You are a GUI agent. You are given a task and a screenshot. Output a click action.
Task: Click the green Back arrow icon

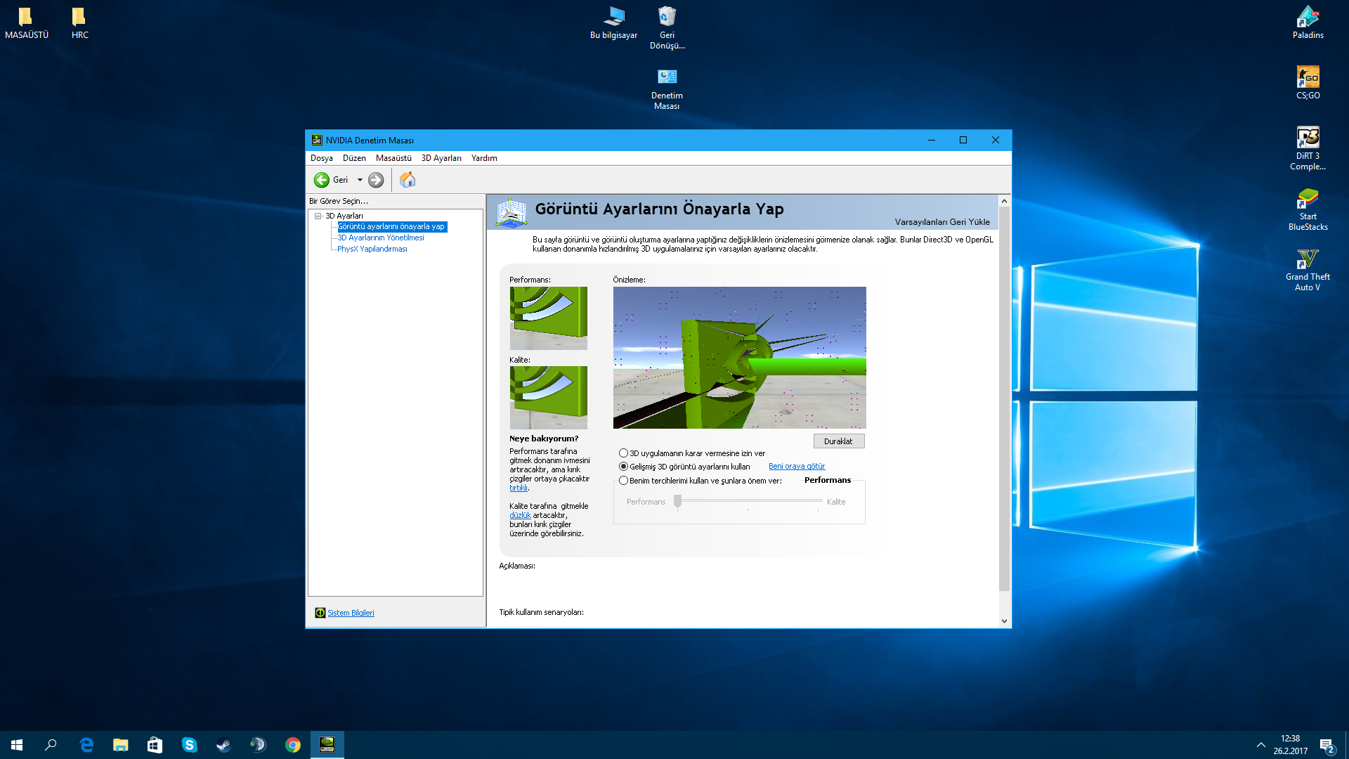(321, 180)
